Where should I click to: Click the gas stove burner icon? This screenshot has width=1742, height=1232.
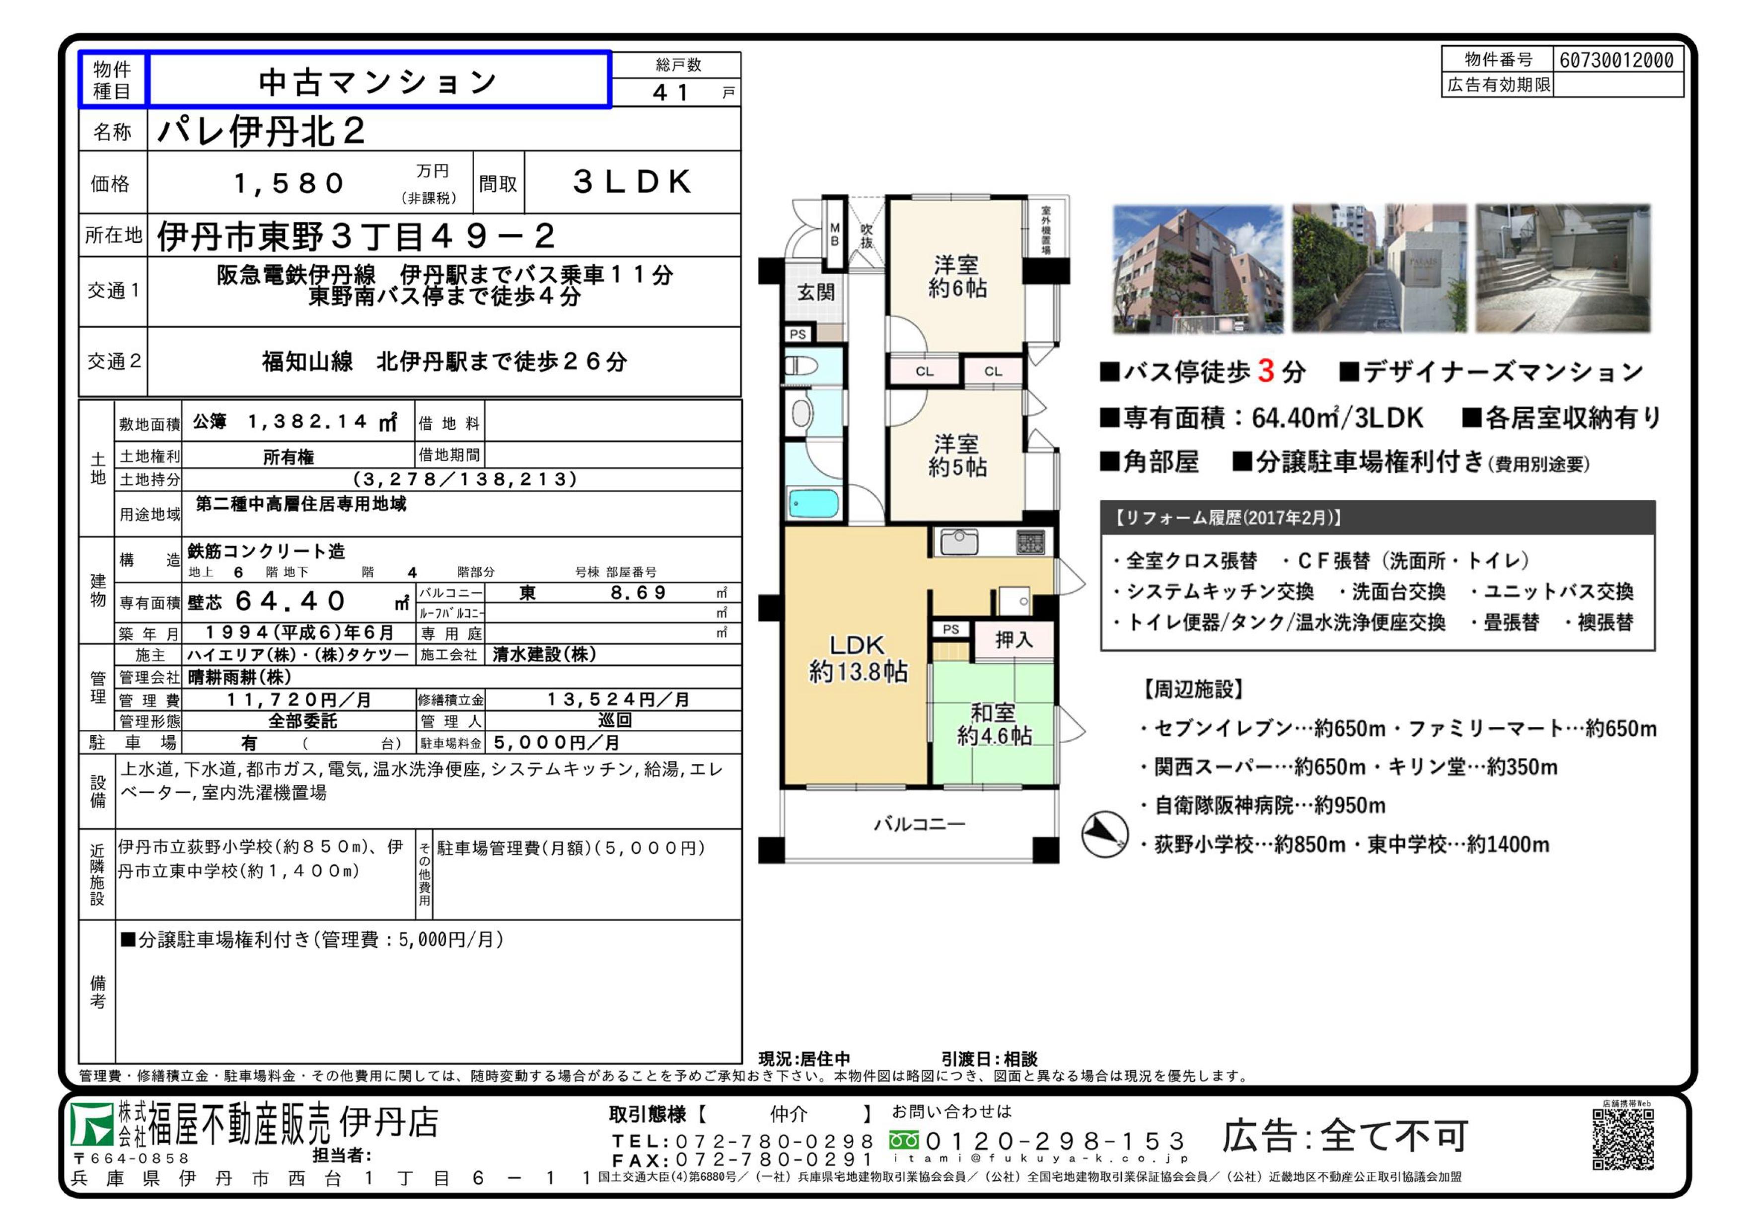point(1030,542)
